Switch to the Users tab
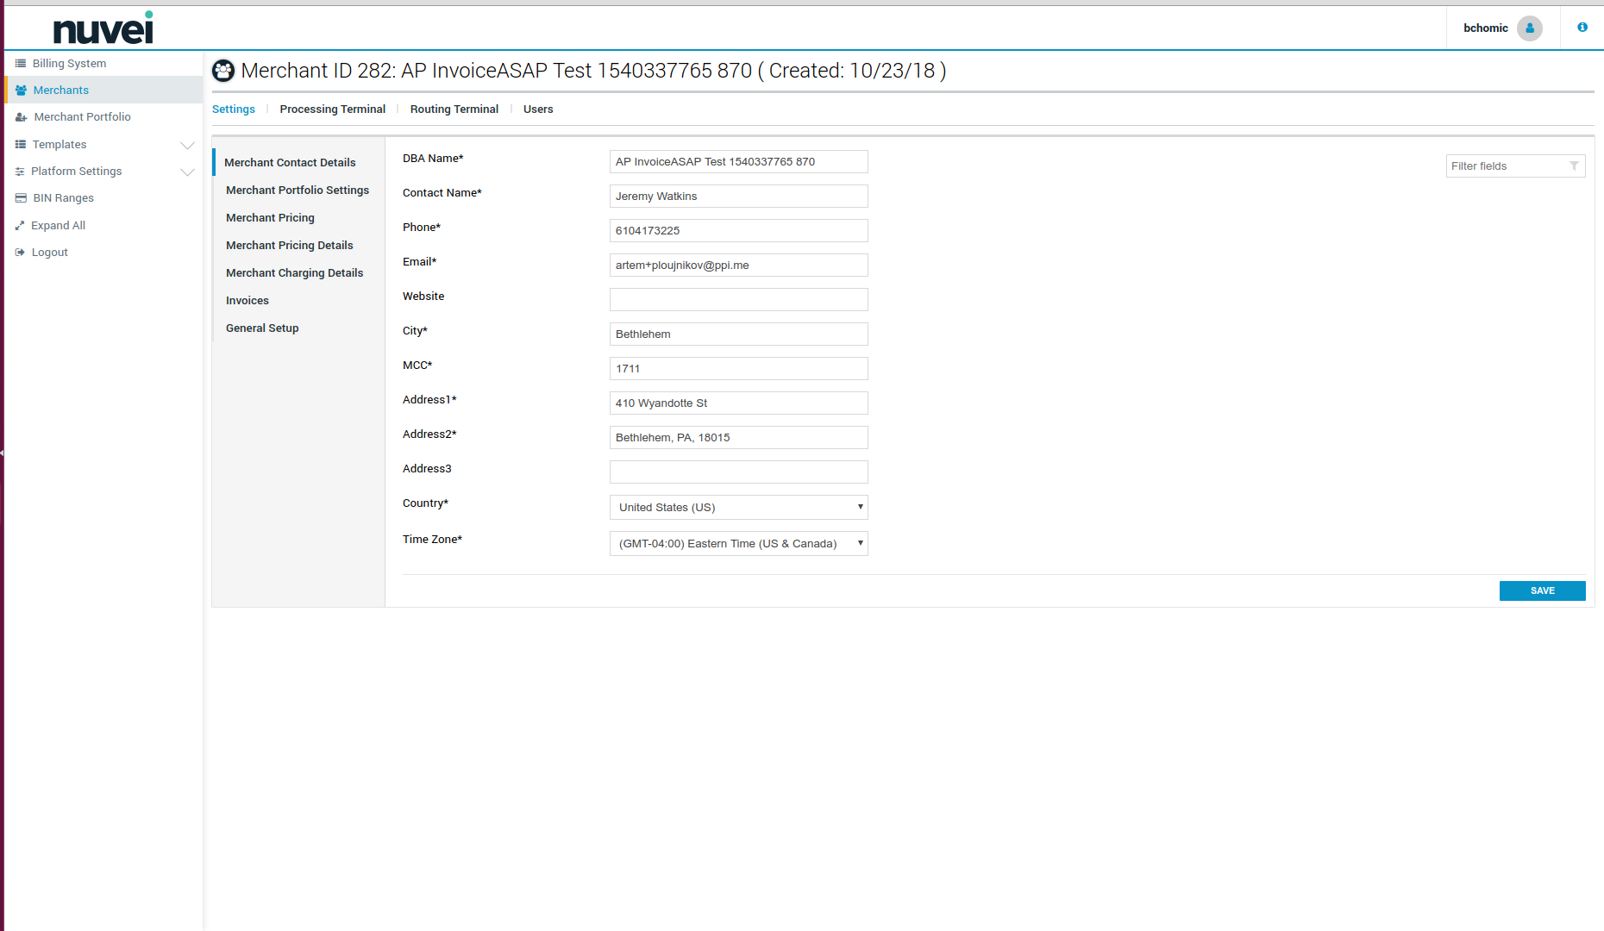Viewport: 1604px width, 931px height. [538, 109]
